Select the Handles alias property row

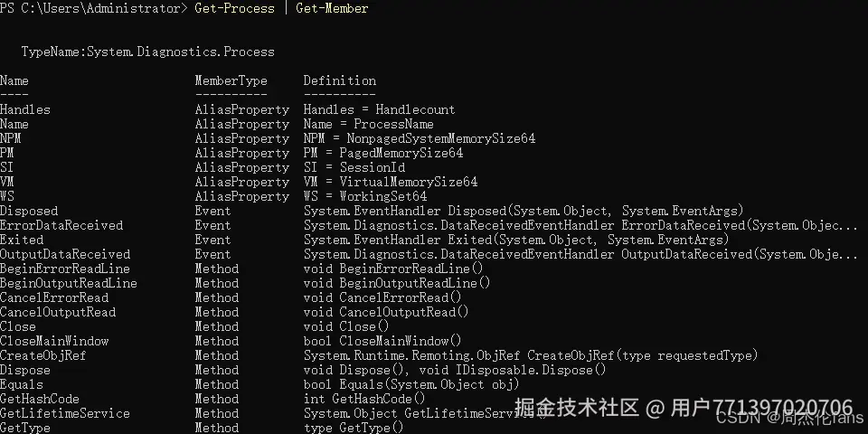point(228,109)
